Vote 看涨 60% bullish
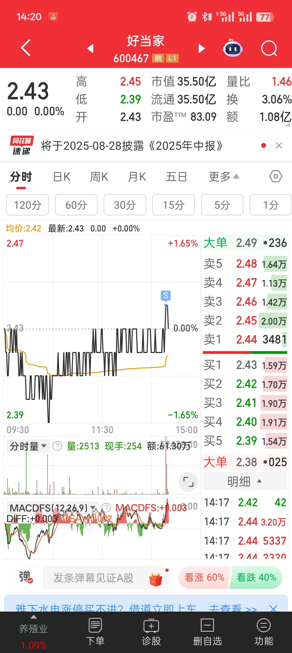The width and height of the screenshot is (292, 653). point(204,577)
